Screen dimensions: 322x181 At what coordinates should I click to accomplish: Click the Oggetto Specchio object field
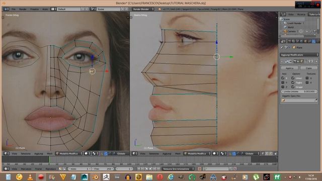tap(299, 101)
